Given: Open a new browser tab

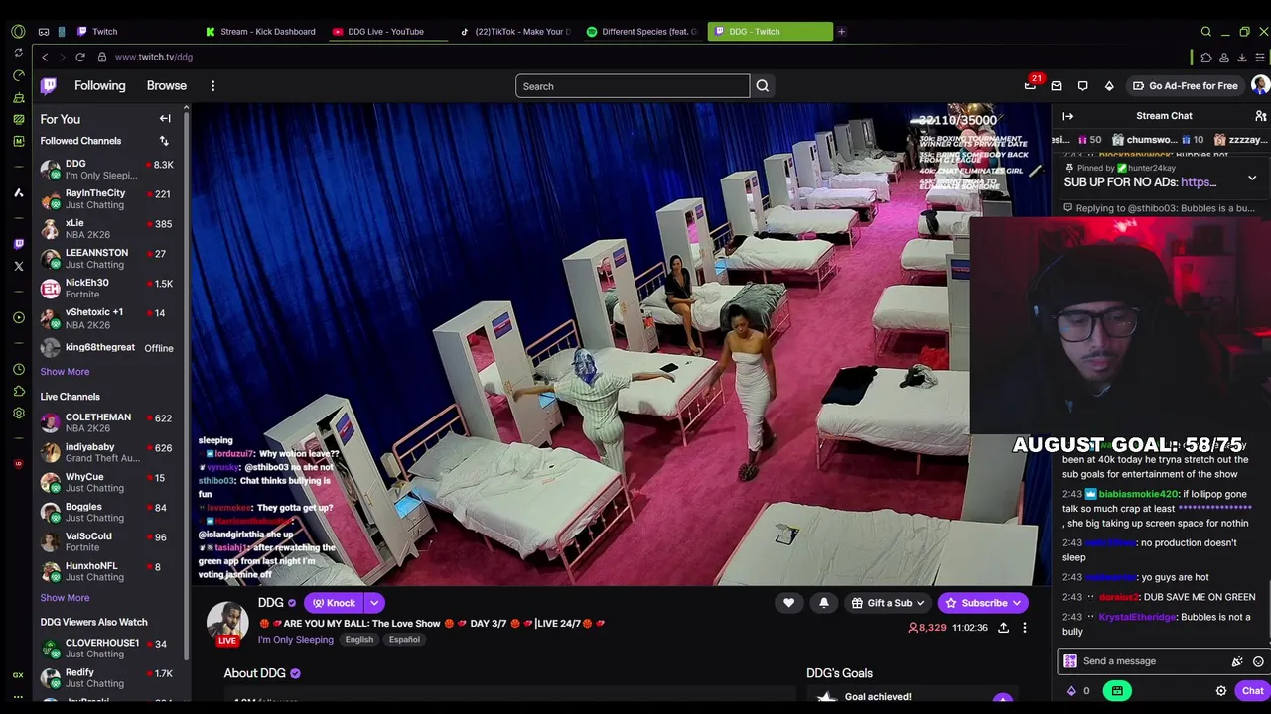Looking at the screenshot, I should tap(841, 32).
